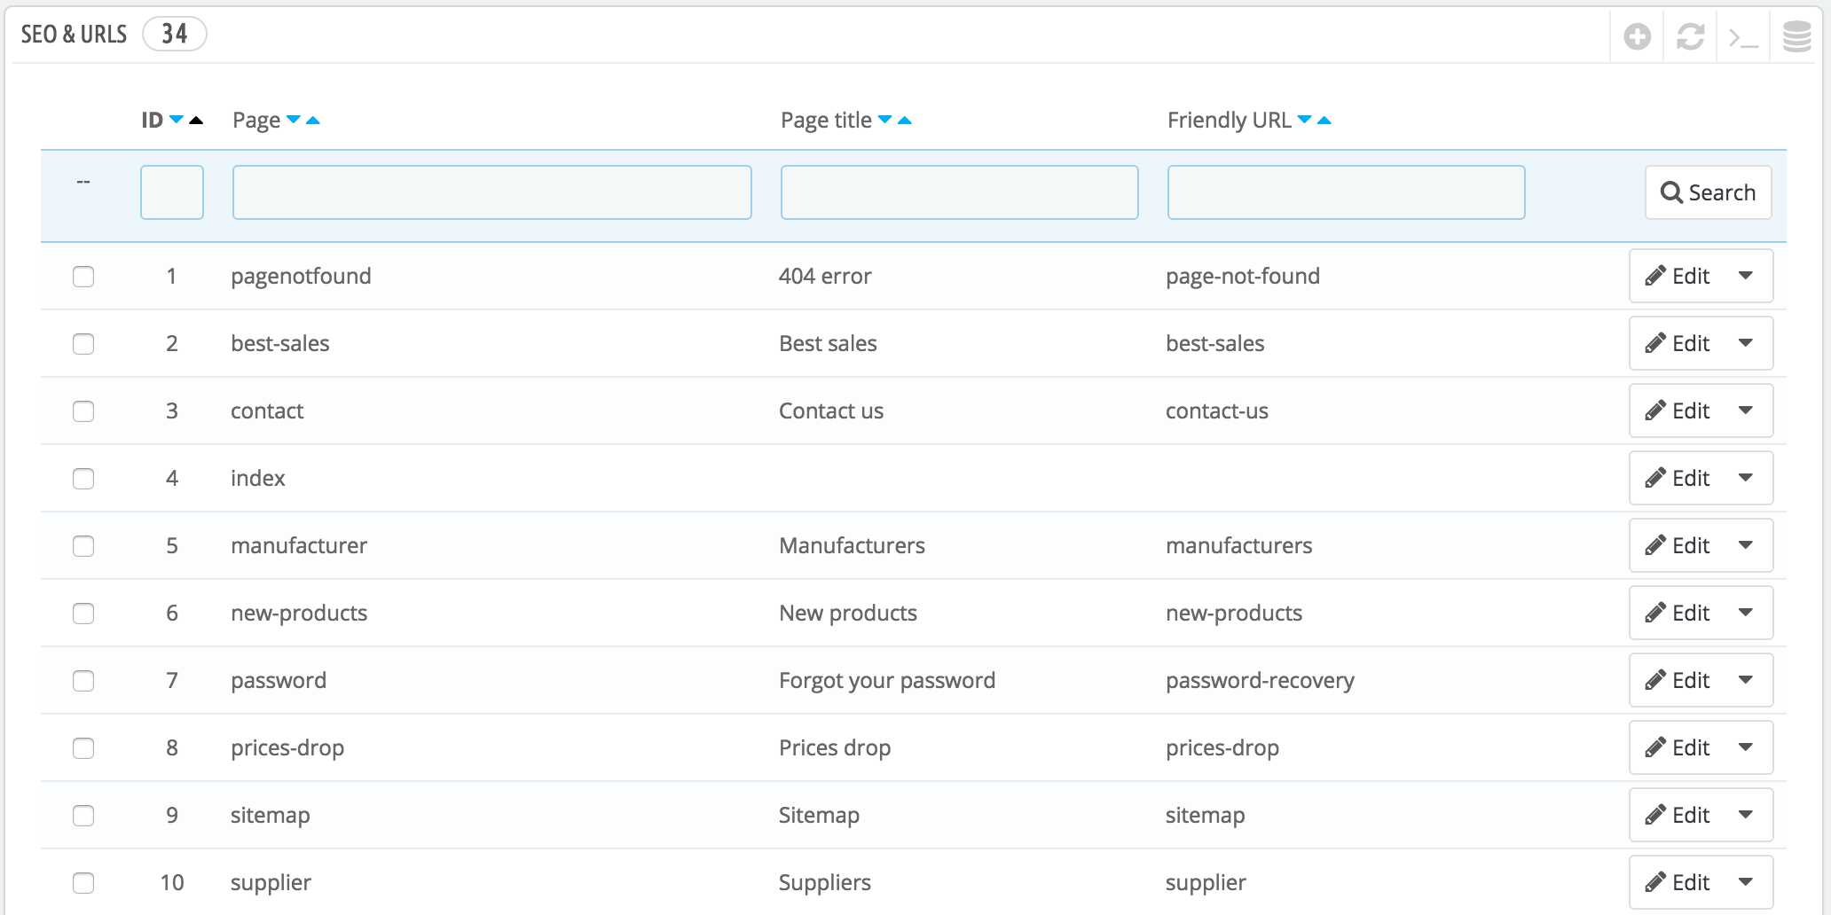Check the supplier row checkbox
The width and height of the screenshot is (1831, 915).
[x=83, y=883]
